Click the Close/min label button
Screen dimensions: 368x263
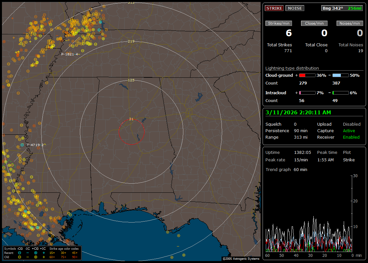pyautogui.click(x=314, y=23)
